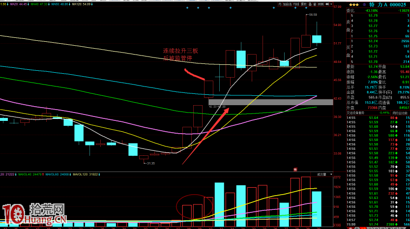Click the first blue diamond event marker
410x229 pixels.
point(187,8)
